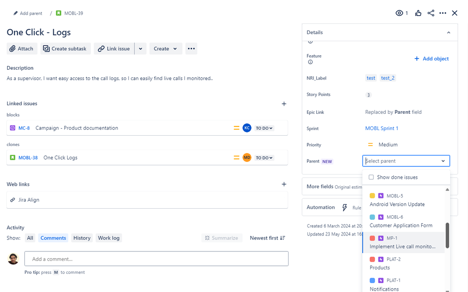Open linked issue MC-8

coord(24,128)
